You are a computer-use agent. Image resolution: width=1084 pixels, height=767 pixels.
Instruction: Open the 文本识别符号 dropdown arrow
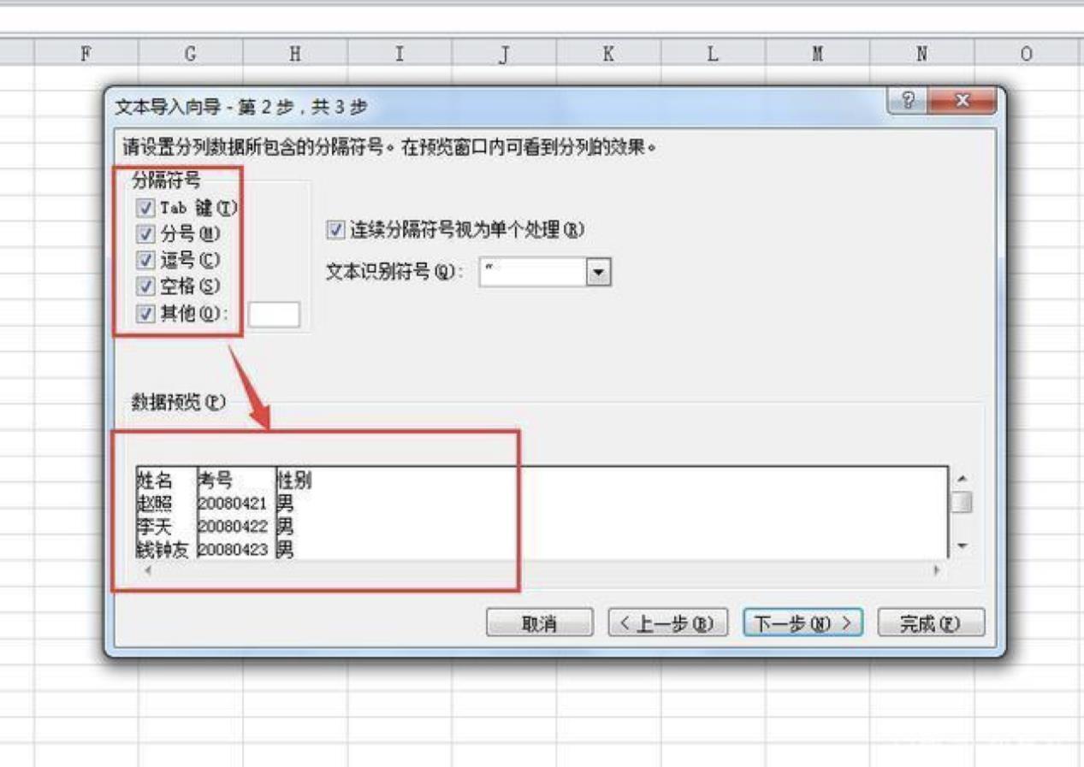tap(599, 273)
